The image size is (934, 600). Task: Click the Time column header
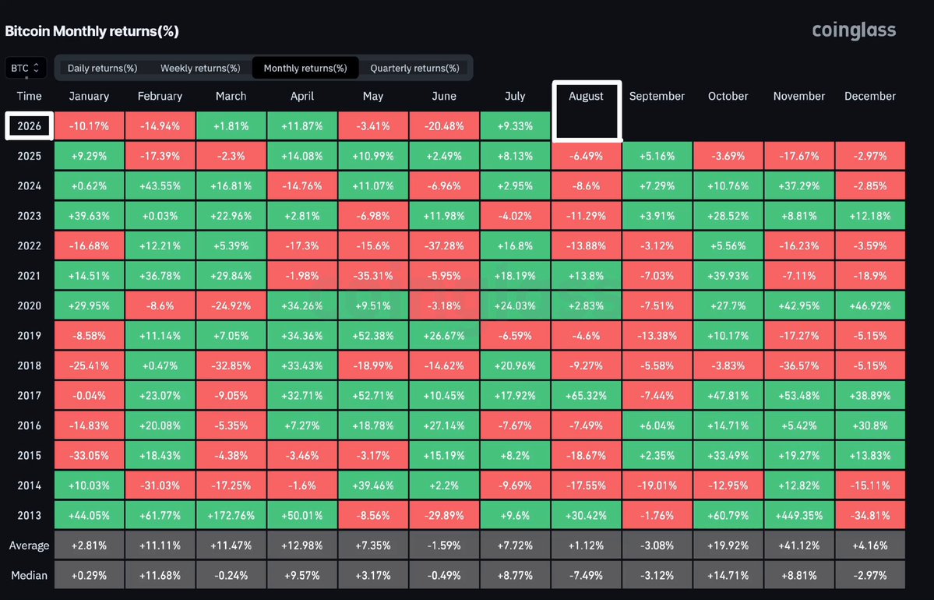click(29, 96)
